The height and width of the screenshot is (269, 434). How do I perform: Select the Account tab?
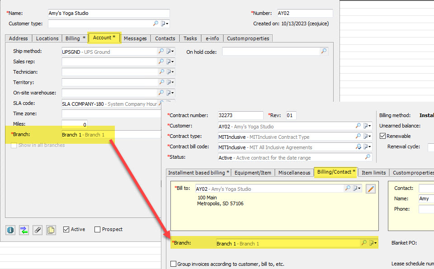pos(104,38)
